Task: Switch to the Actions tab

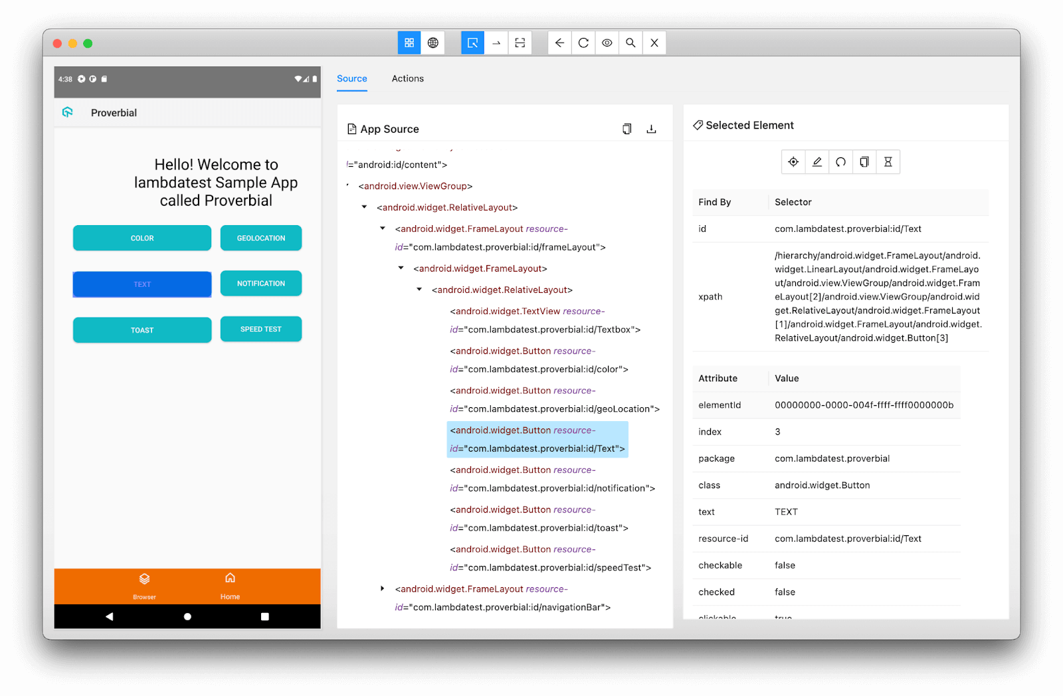Action: 407,78
